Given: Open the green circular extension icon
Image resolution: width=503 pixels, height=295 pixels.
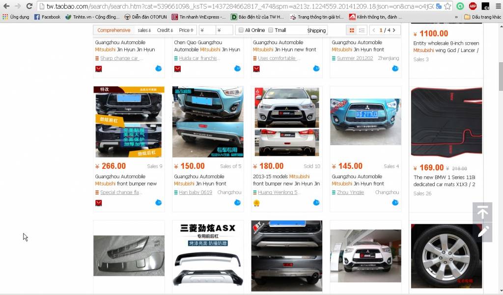Looking at the screenshot, I should [460, 6].
